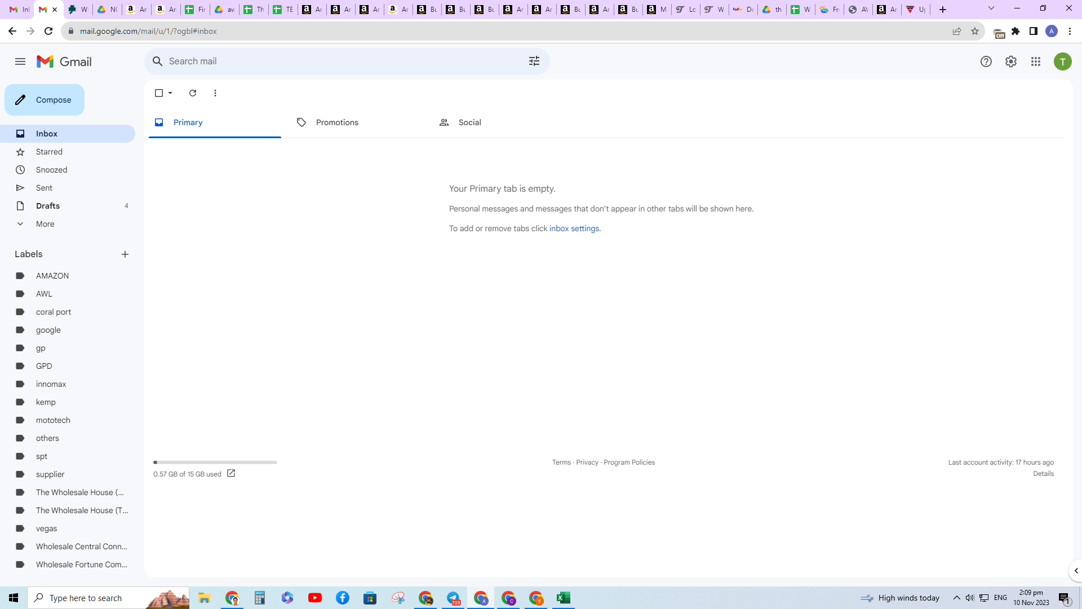
Task: Tick the select all messages checkbox
Action: coord(159,93)
